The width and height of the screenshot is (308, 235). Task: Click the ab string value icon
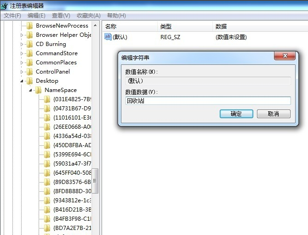(108, 37)
